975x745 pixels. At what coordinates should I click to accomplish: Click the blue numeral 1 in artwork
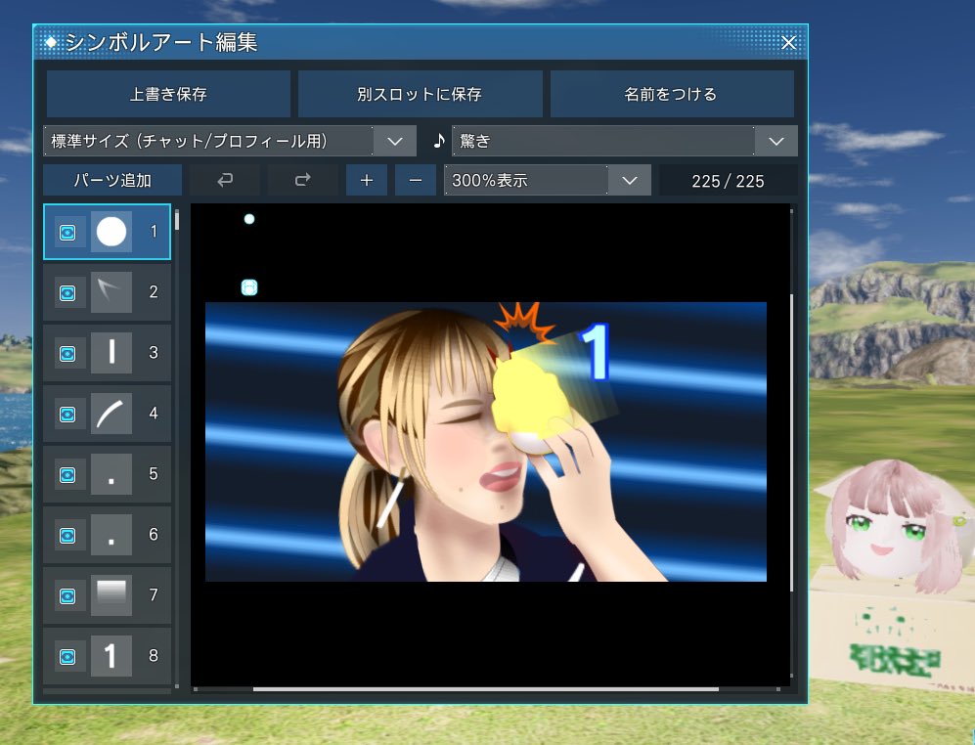595,351
